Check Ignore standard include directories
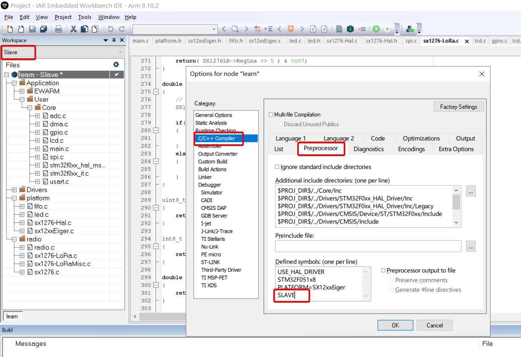 point(277,167)
